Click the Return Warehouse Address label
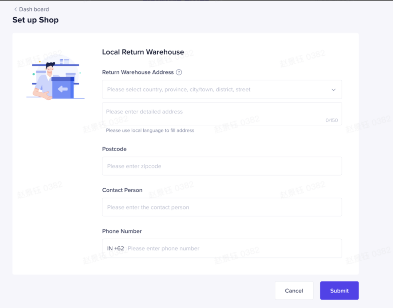Image resolution: width=393 pixels, height=308 pixels. coord(138,72)
